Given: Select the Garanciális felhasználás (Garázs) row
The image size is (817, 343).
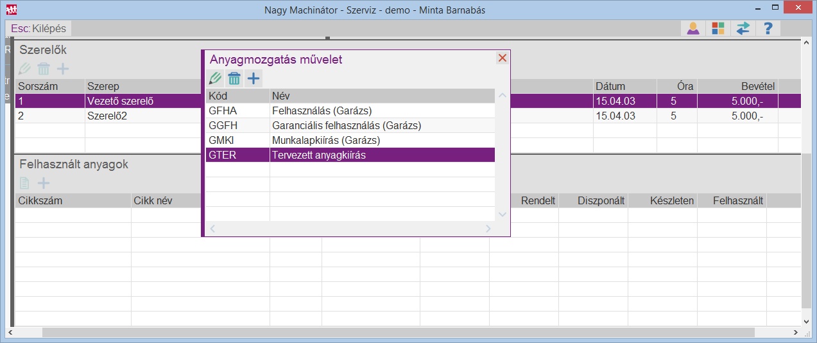Looking at the screenshot, I should (x=350, y=125).
